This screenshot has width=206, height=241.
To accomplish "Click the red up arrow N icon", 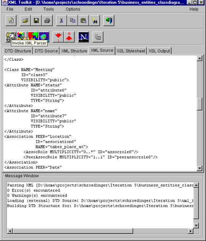I will (x=69, y=37).
